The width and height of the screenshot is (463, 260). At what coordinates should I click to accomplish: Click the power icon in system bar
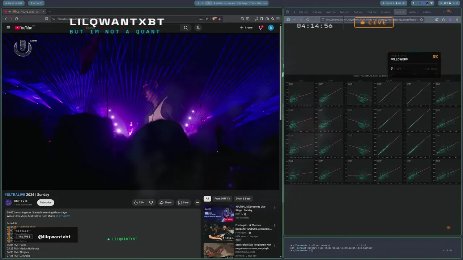[457, 3]
